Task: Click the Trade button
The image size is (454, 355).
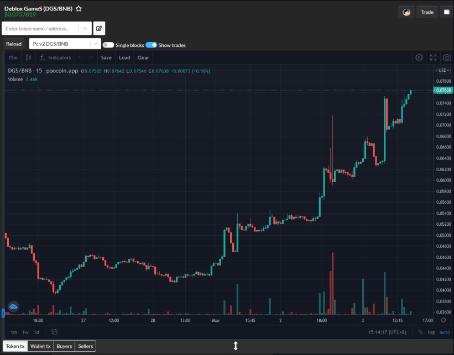Action: pos(427,12)
